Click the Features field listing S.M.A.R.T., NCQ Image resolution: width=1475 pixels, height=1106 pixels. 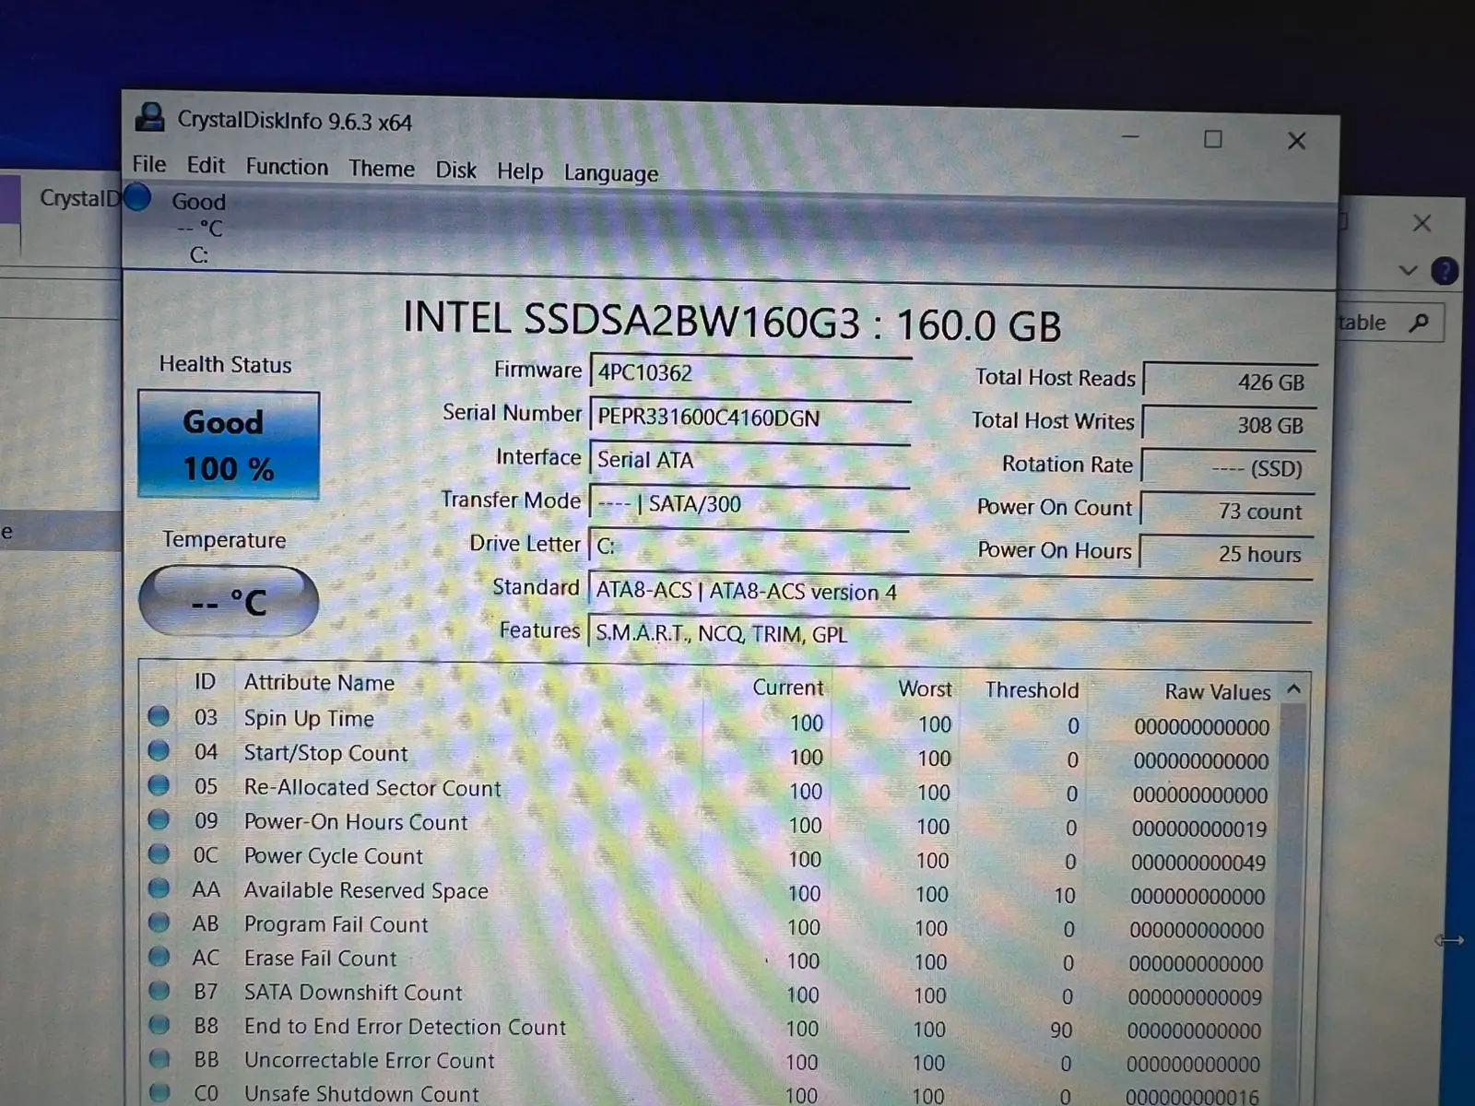950,634
